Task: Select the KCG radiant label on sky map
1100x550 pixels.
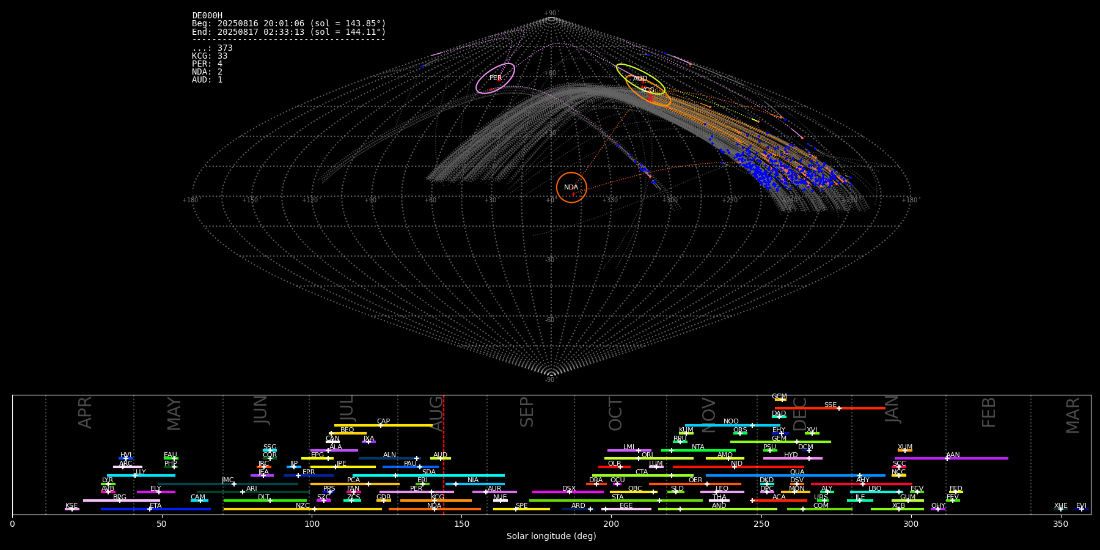Action: (647, 90)
